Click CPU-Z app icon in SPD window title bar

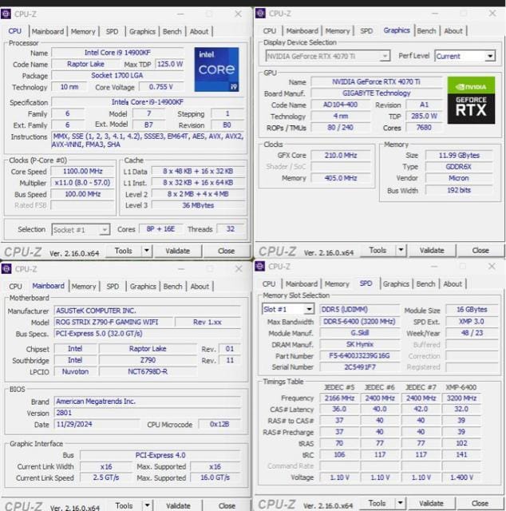[259, 266]
